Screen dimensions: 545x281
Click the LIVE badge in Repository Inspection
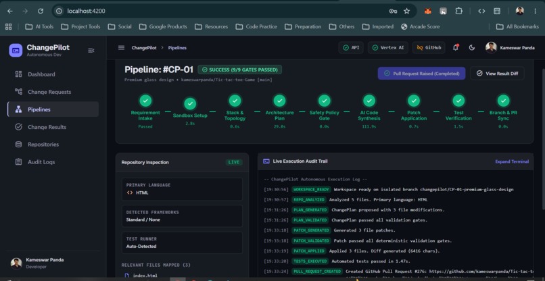[x=234, y=162]
